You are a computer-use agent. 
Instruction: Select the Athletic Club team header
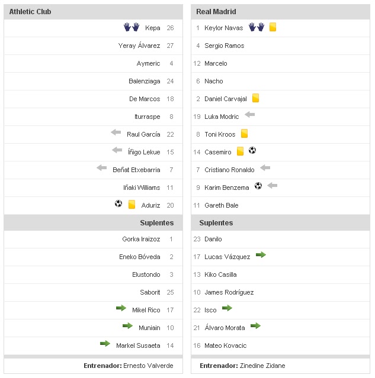point(30,12)
